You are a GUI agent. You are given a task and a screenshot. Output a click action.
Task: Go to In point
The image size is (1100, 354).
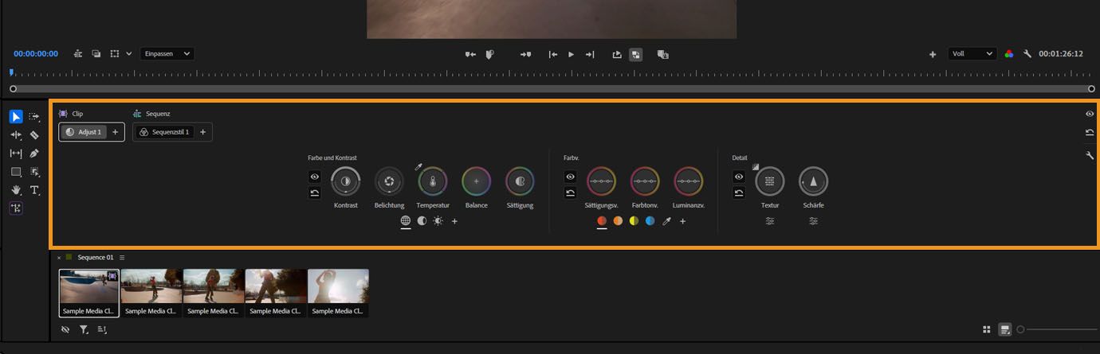552,54
